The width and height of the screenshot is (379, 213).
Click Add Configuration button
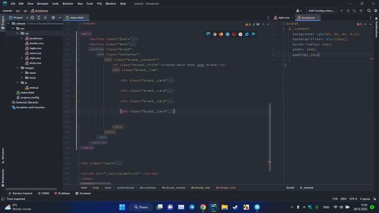coord(322,11)
